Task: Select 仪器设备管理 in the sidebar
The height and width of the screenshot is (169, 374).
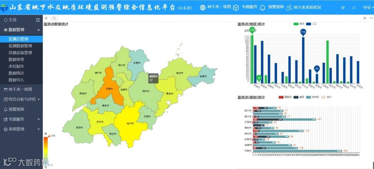Action: tap(21, 53)
